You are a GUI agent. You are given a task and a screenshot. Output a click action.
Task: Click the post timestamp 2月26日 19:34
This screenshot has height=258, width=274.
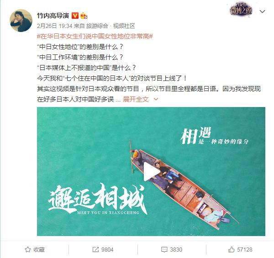(54, 26)
